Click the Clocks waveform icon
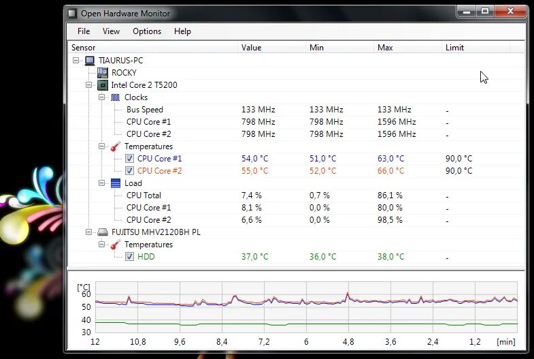 116,97
